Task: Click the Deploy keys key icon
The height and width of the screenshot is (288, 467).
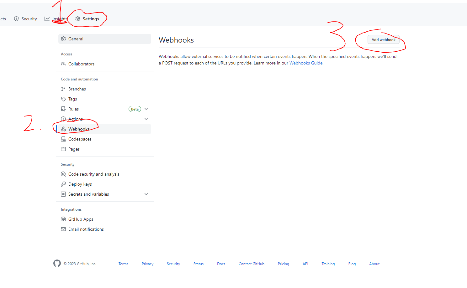Action: point(63,184)
